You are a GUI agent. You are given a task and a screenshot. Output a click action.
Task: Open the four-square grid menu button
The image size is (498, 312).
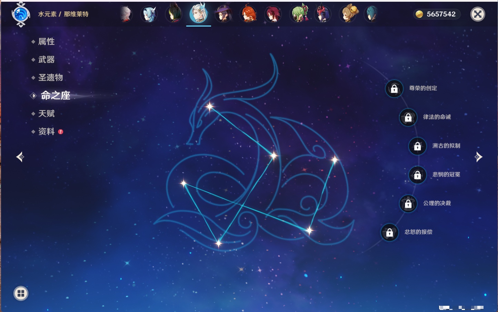point(21,293)
